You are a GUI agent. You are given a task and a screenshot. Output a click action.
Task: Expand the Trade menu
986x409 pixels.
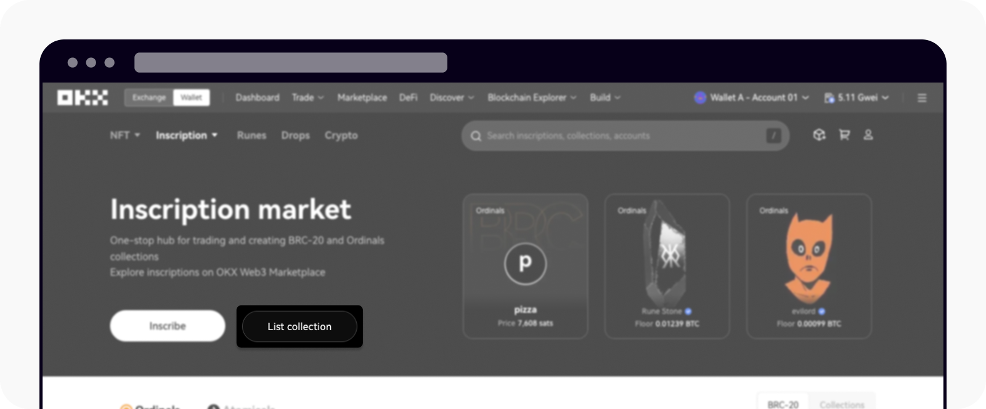point(308,97)
